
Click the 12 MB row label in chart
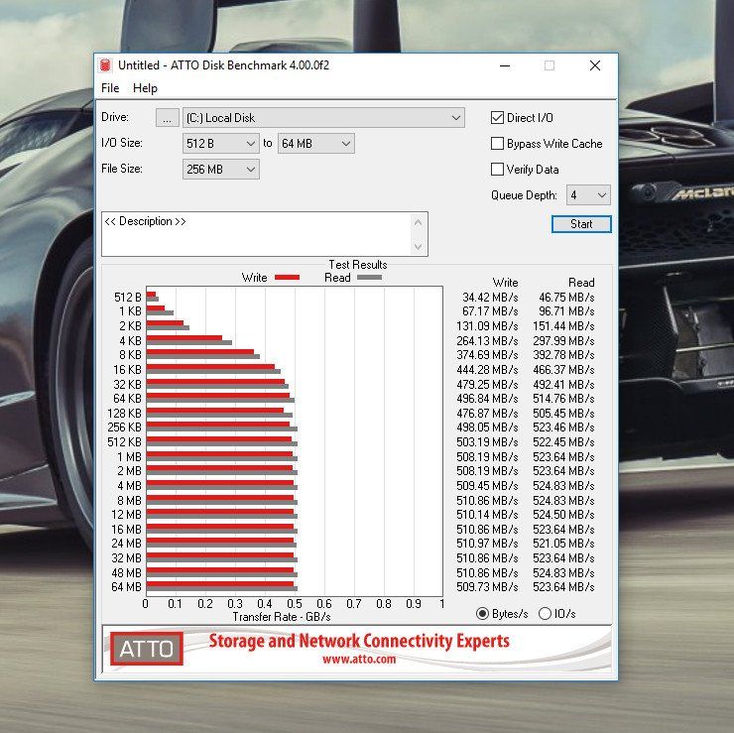tap(126, 515)
